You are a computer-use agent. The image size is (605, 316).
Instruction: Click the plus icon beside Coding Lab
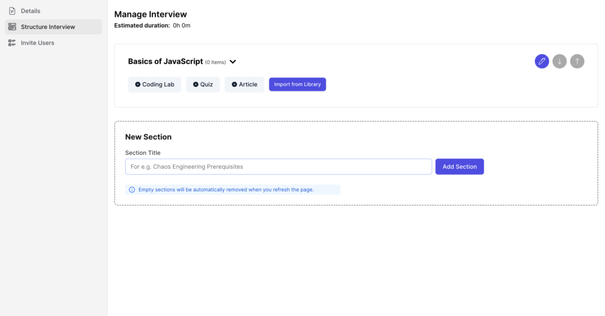[138, 84]
